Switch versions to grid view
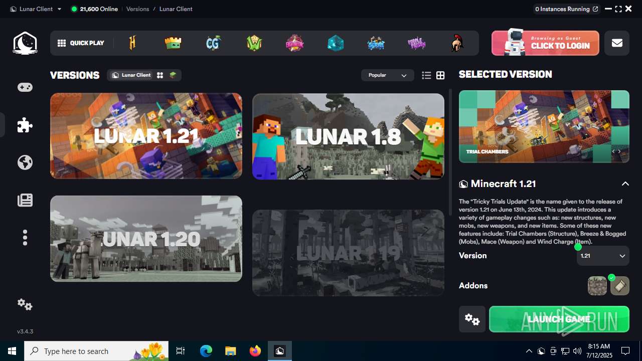Screen dimensions: 642x361 coord(440,75)
